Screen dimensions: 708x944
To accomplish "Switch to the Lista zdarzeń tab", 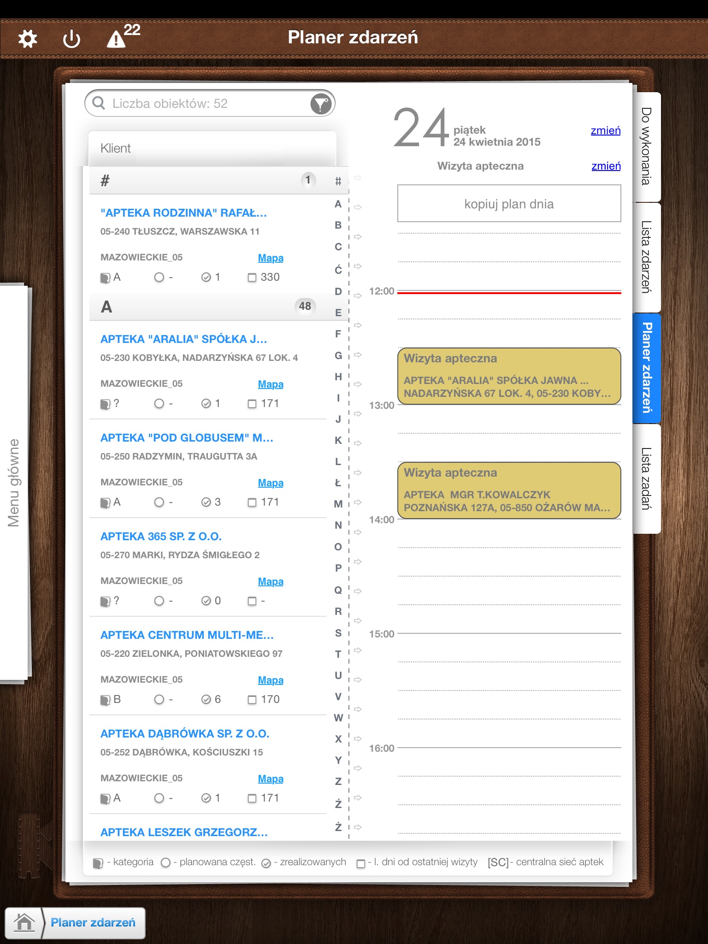I will pyautogui.click(x=647, y=257).
